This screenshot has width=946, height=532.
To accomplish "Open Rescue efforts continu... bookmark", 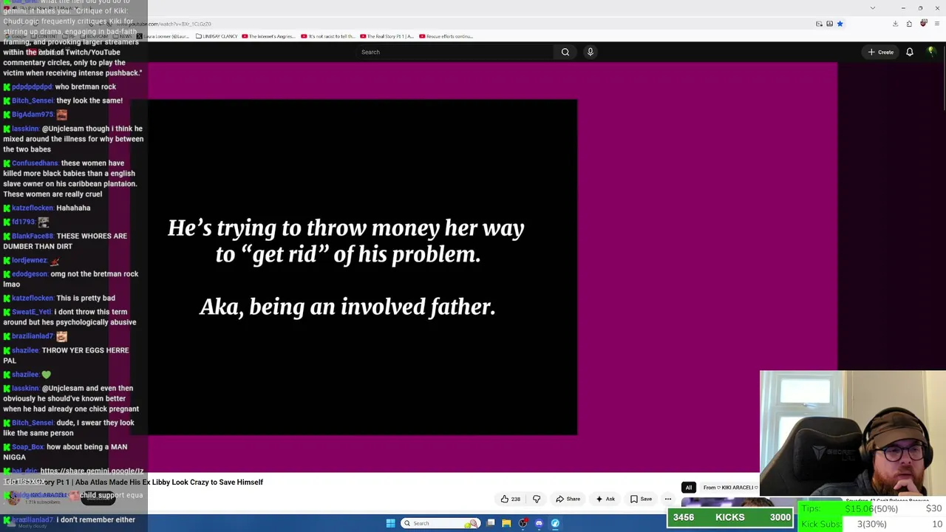I will (446, 36).
